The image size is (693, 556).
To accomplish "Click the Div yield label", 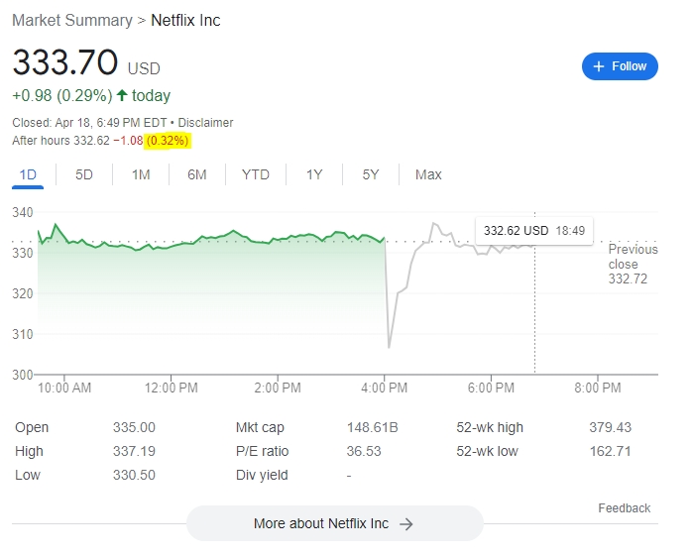I will [x=262, y=476].
